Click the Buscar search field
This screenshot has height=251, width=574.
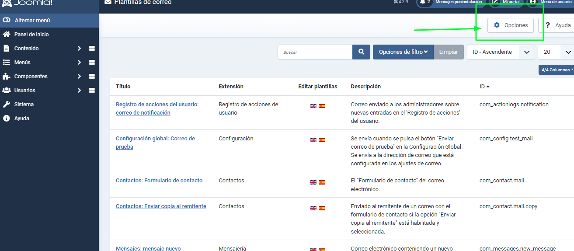coord(315,52)
